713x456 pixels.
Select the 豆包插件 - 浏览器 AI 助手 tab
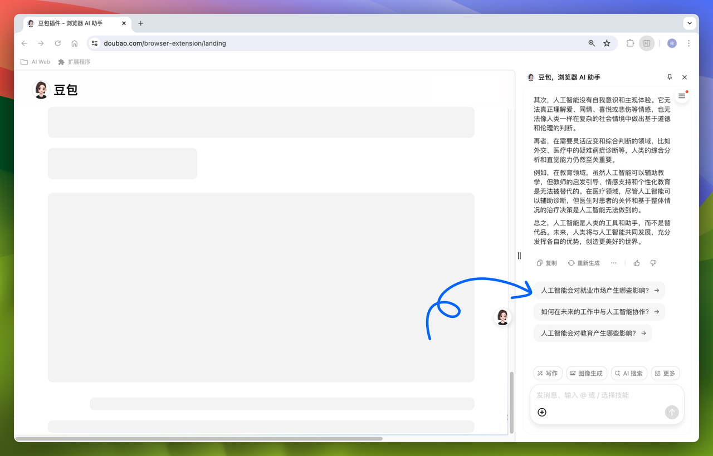click(77, 23)
